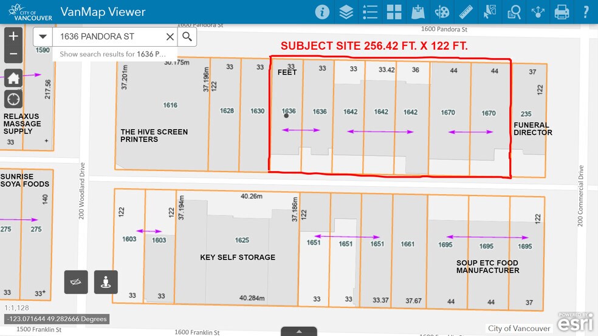Expand the bottom attribute table panel
Viewport: 598px width, 336px height.
[x=298, y=332]
